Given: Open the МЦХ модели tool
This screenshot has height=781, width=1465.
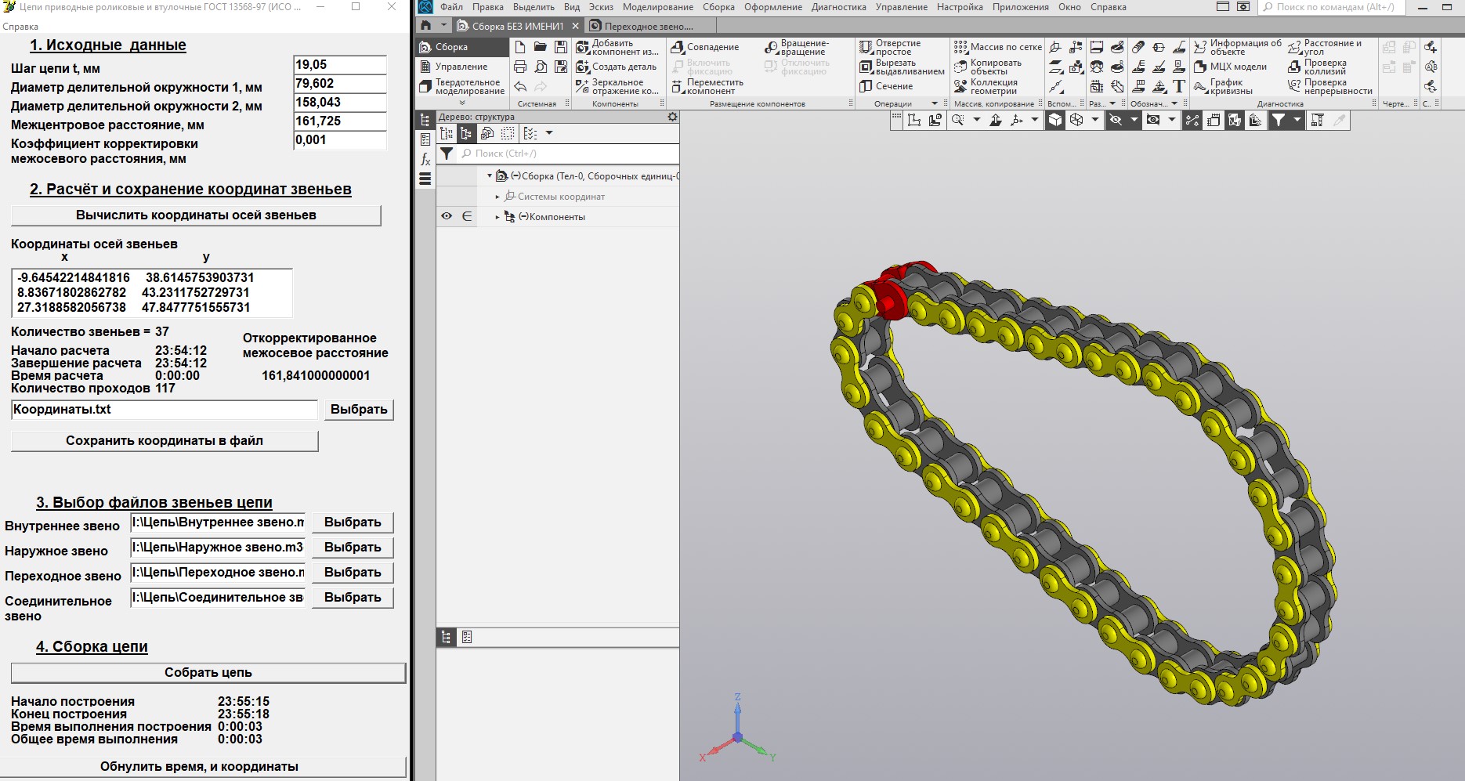Looking at the screenshot, I should coord(1230,67).
